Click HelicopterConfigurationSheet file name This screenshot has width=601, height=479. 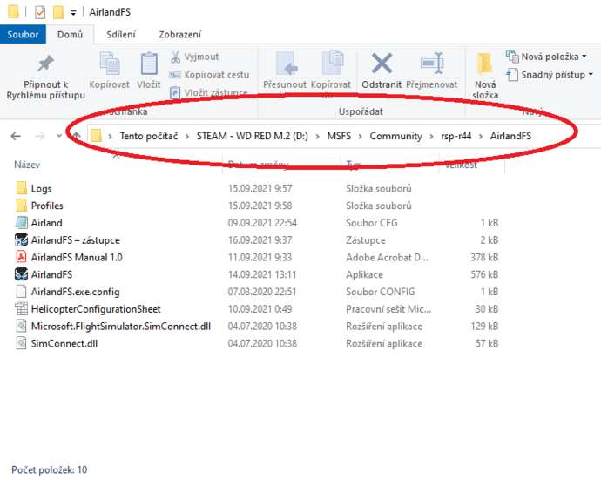pos(96,309)
